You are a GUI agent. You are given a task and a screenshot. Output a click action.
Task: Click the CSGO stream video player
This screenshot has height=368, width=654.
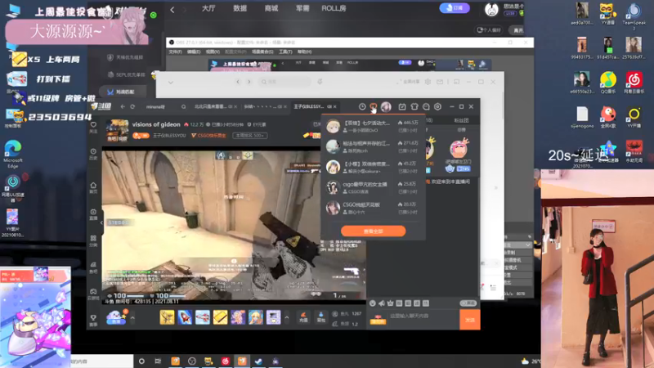point(234,225)
